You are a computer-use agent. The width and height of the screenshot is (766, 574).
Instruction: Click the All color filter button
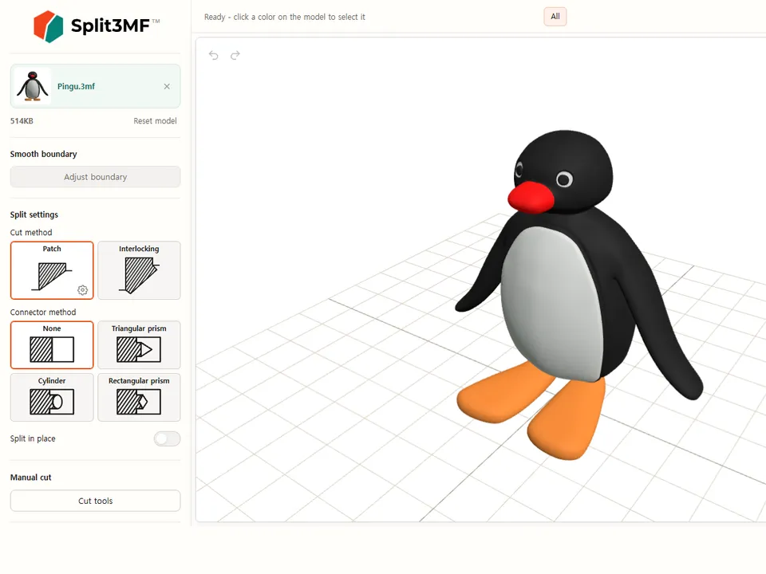pyautogui.click(x=555, y=17)
